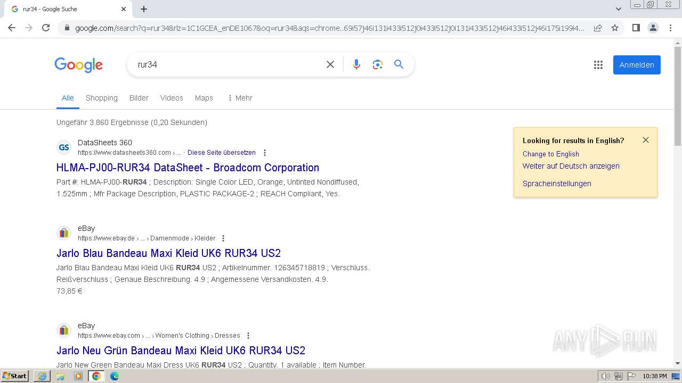Click the Anmelden sign-in button
Image resolution: width=682 pixels, height=383 pixels.
point(637,65)
